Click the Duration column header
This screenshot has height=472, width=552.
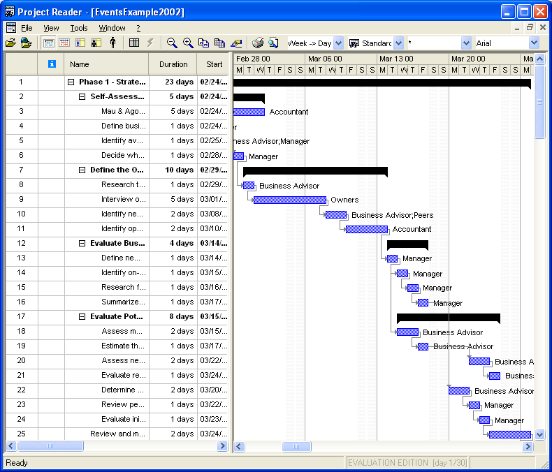(x=173, y=64)
